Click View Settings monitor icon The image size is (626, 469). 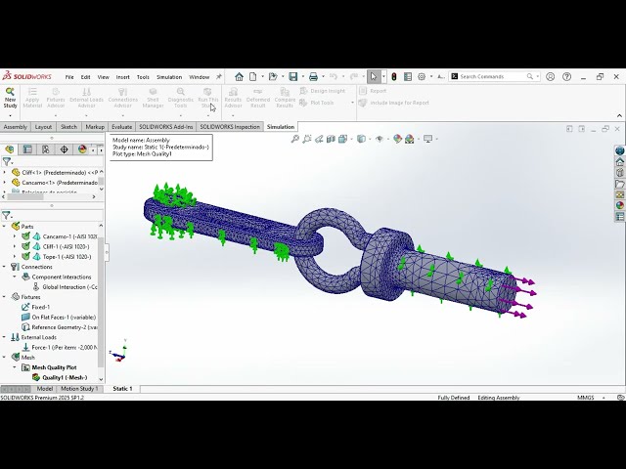[x=428, y=139]
